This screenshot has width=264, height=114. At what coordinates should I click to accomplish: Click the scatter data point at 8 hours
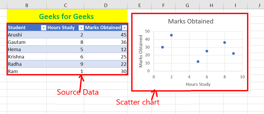[225, 43]
